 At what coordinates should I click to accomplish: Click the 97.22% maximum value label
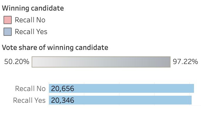(185, 62)
